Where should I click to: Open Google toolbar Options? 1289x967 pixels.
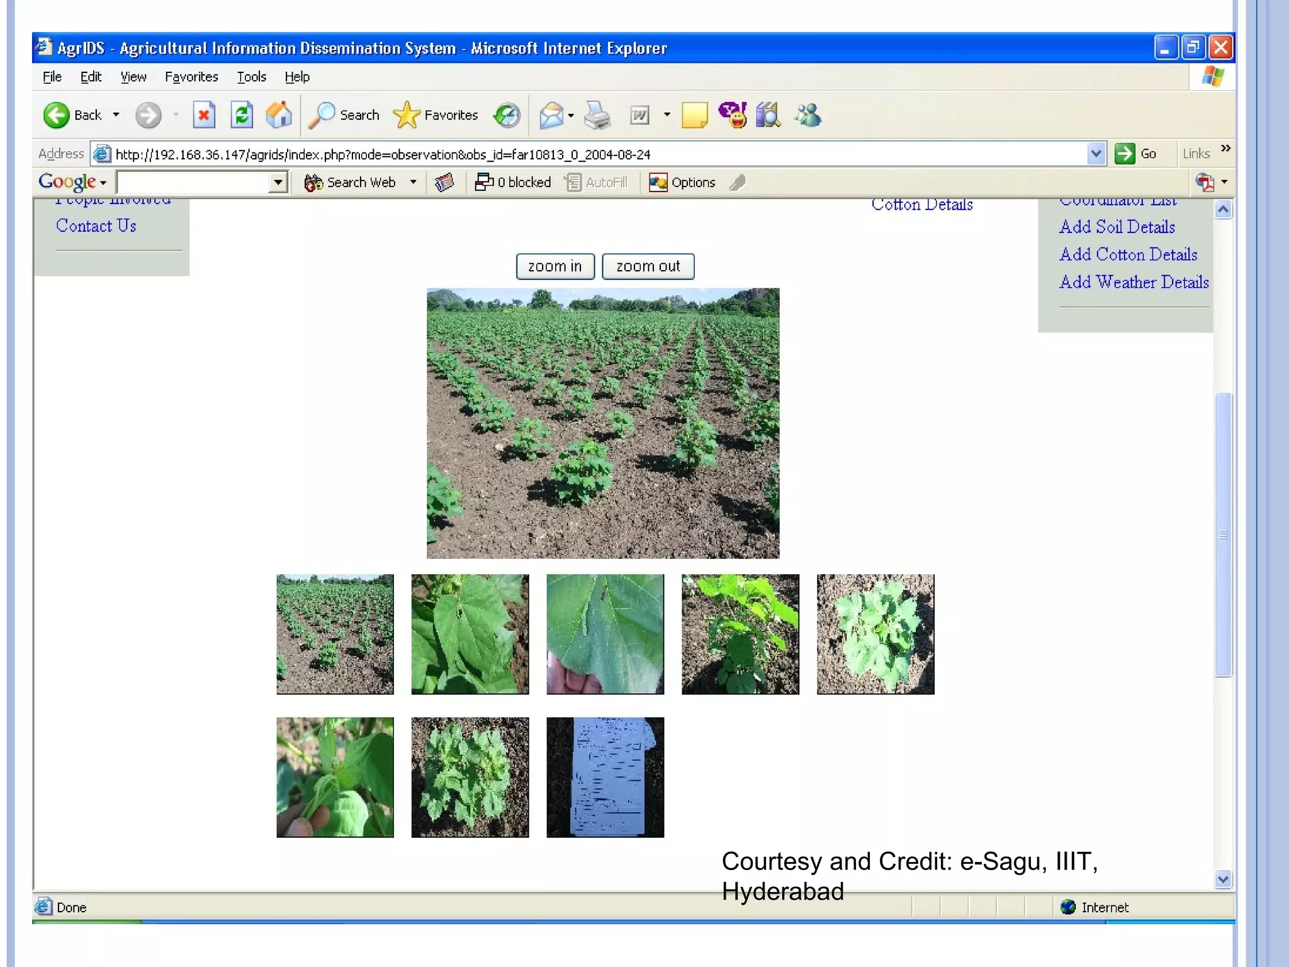click(682, 183)
